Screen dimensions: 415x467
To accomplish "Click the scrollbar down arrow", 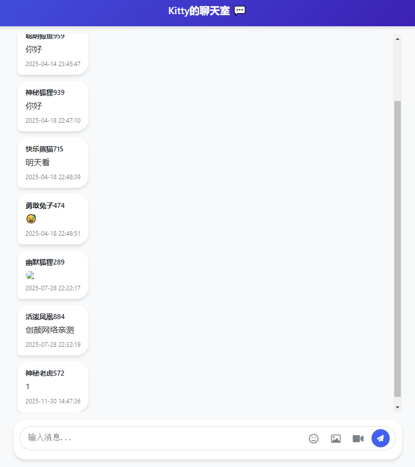I will [397, 407].
